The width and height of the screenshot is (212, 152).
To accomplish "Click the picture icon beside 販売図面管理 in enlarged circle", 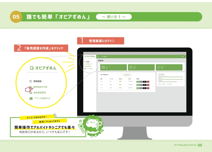I will [x=31, y=93].
